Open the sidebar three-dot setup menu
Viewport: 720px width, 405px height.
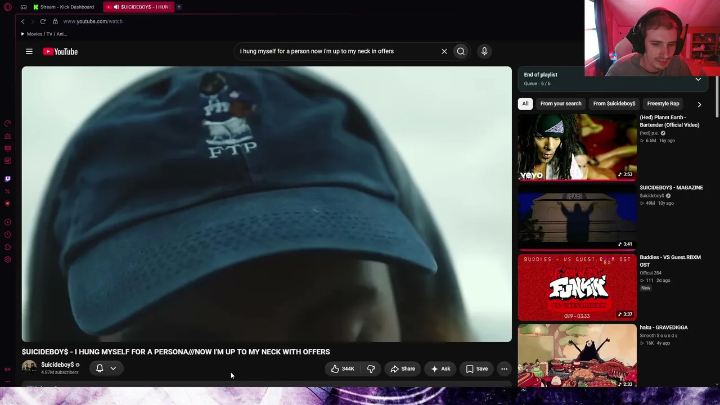[8, 381]
